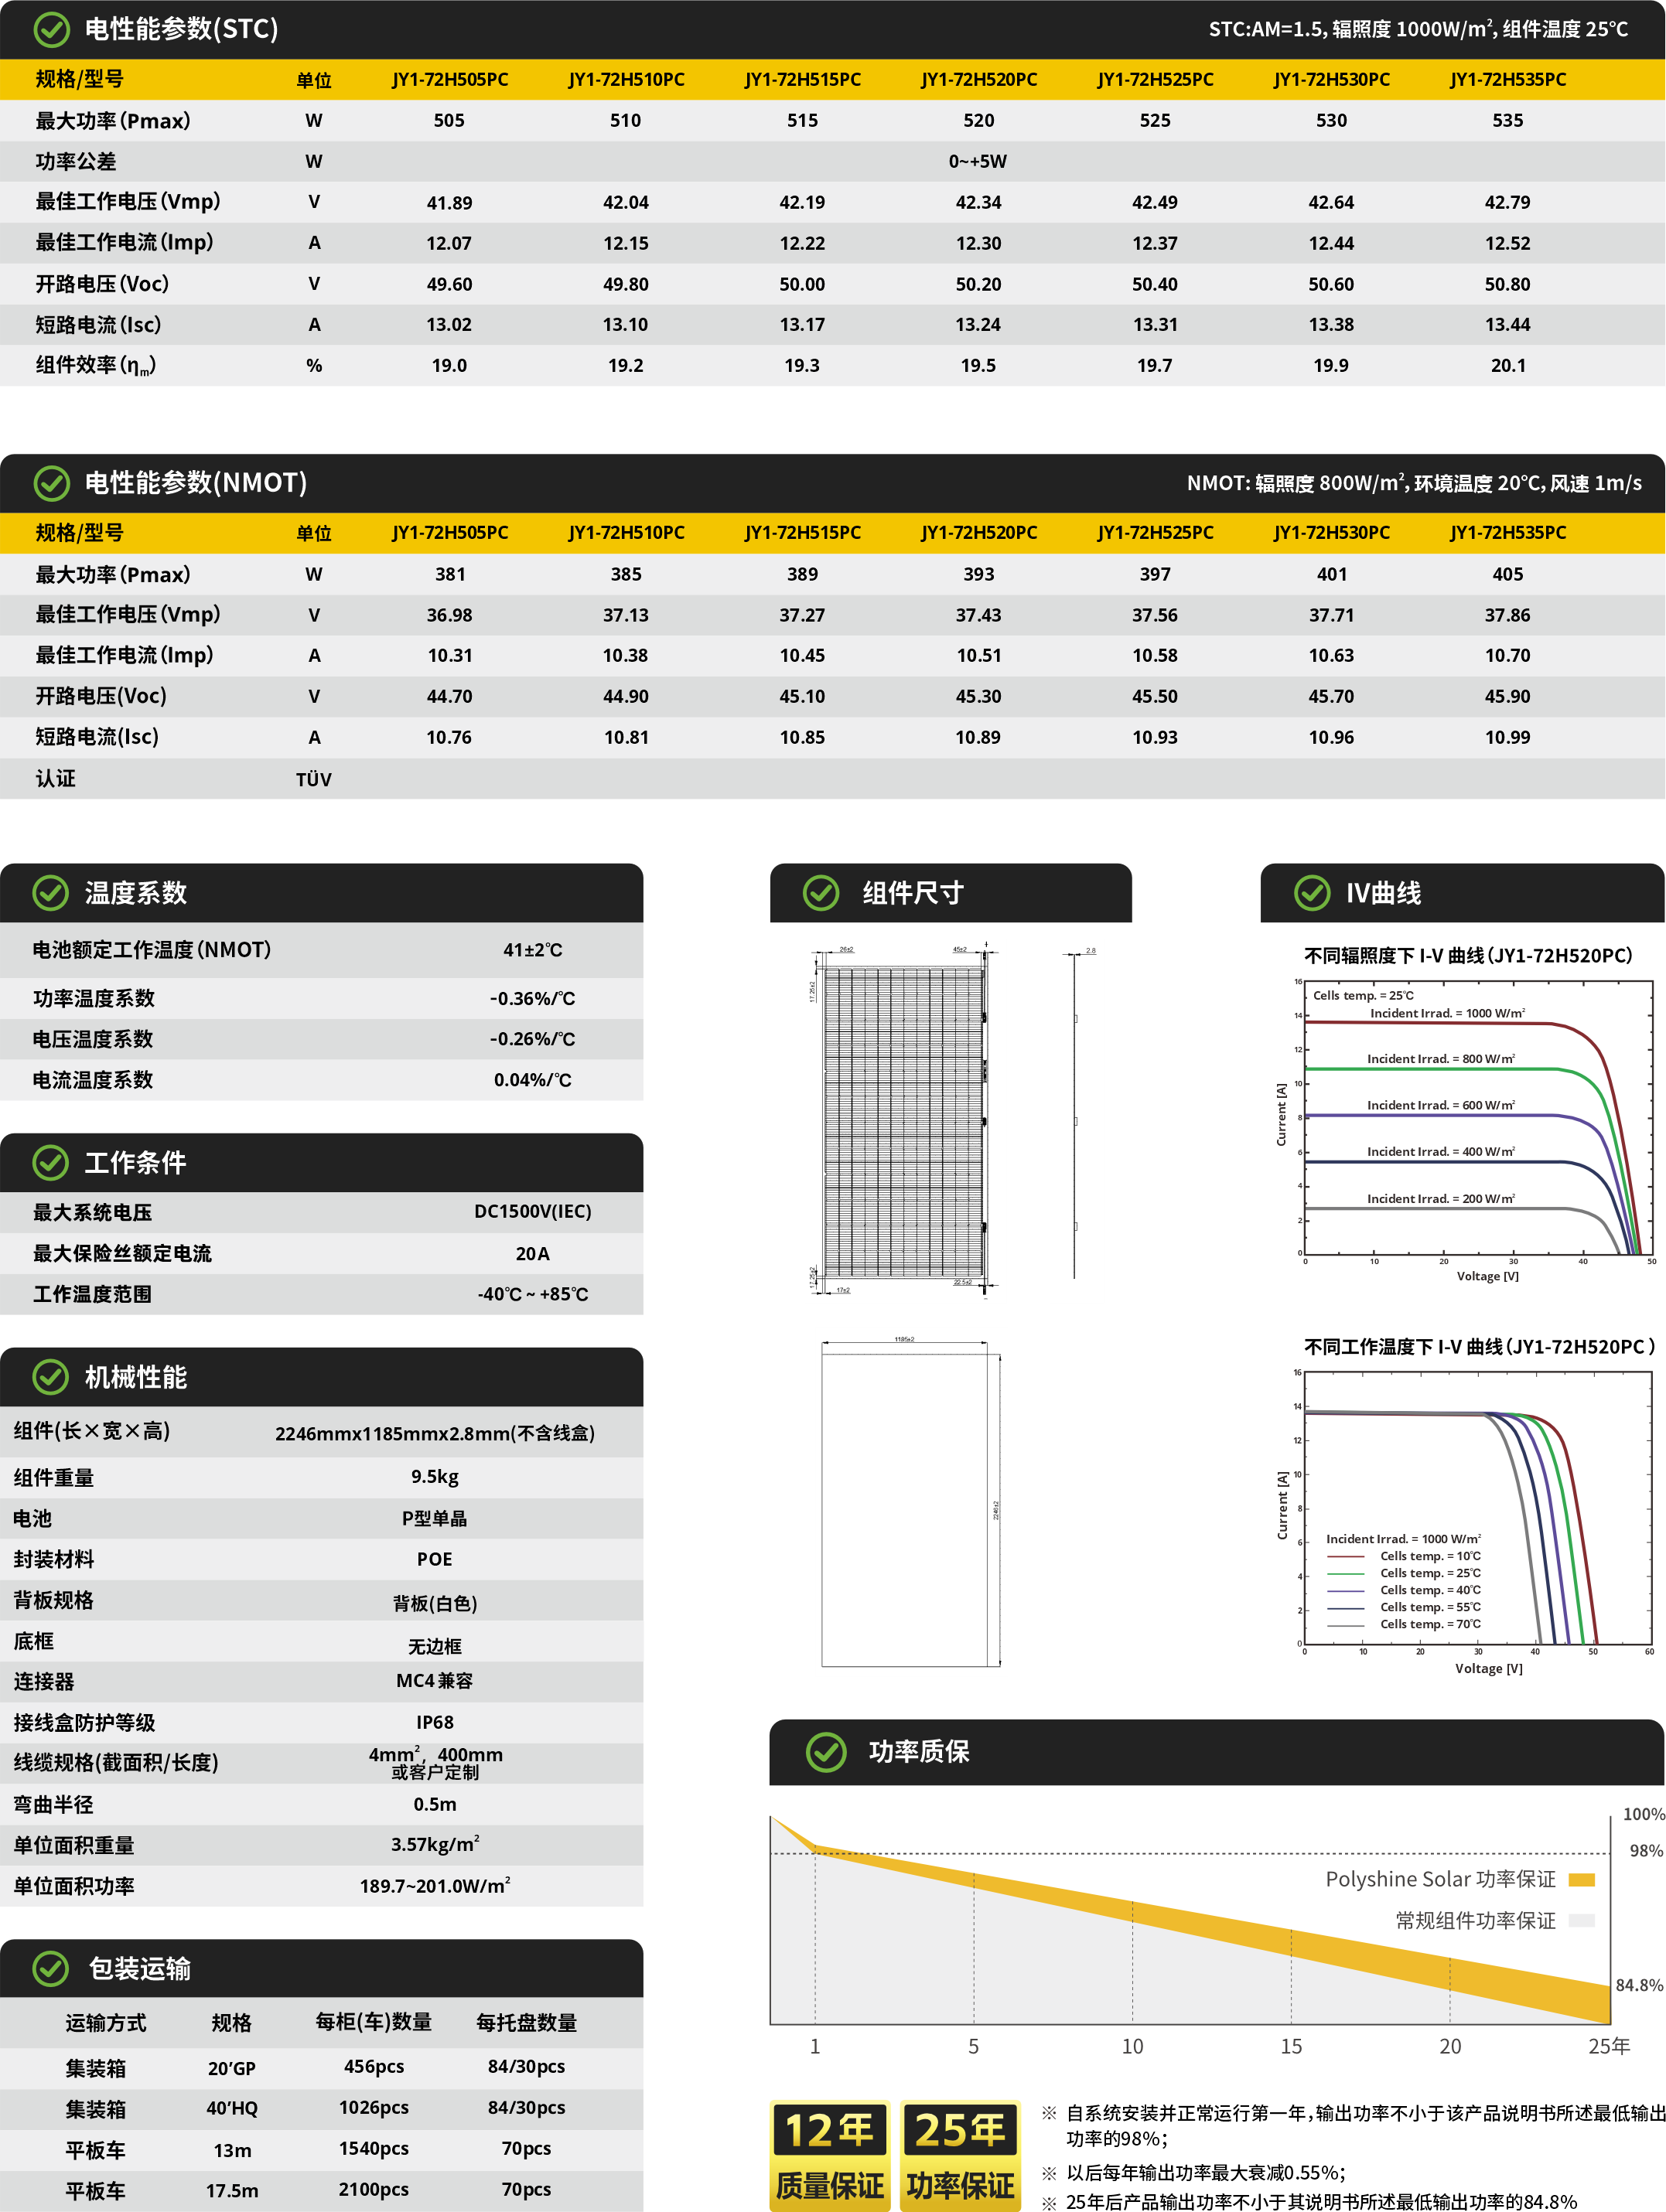This screenshot has width=1666, height=2212.
Task: Click the encapsulant value POE
Action: click(435, 1560)
